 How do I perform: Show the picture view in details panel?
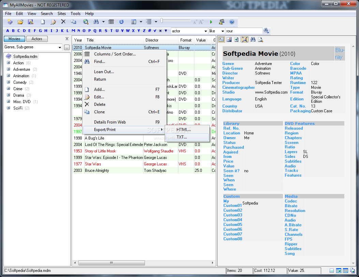click(229, 39)
